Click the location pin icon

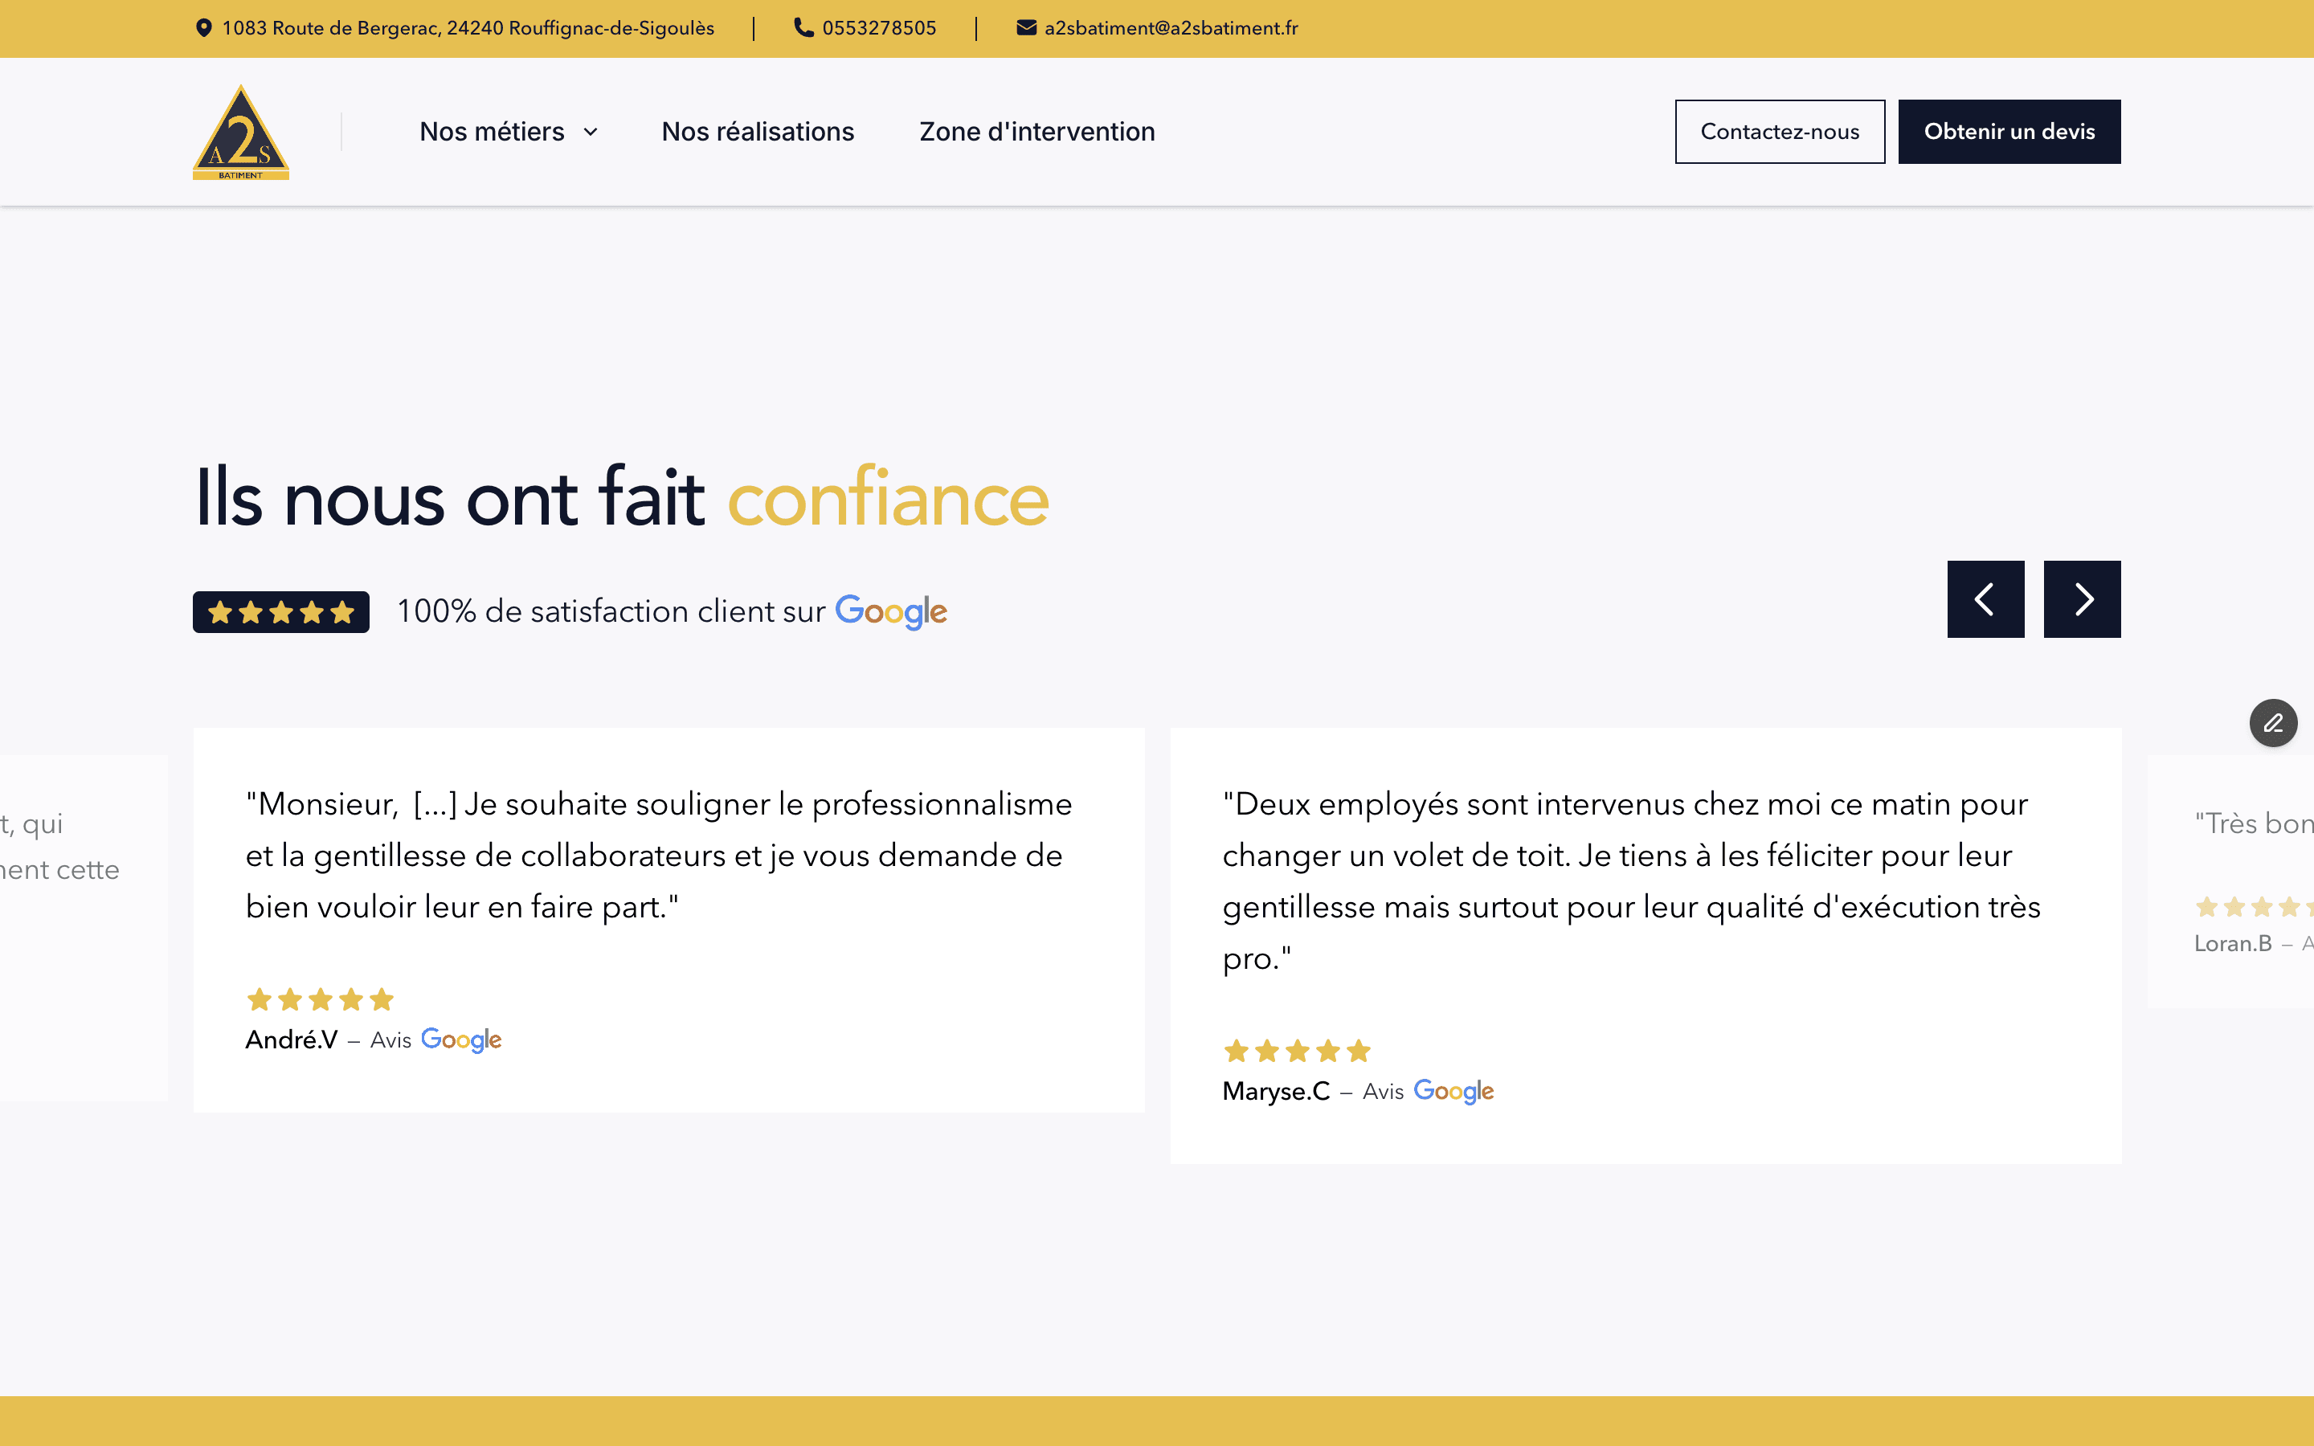pyautogui.click(x=203, y=28)
